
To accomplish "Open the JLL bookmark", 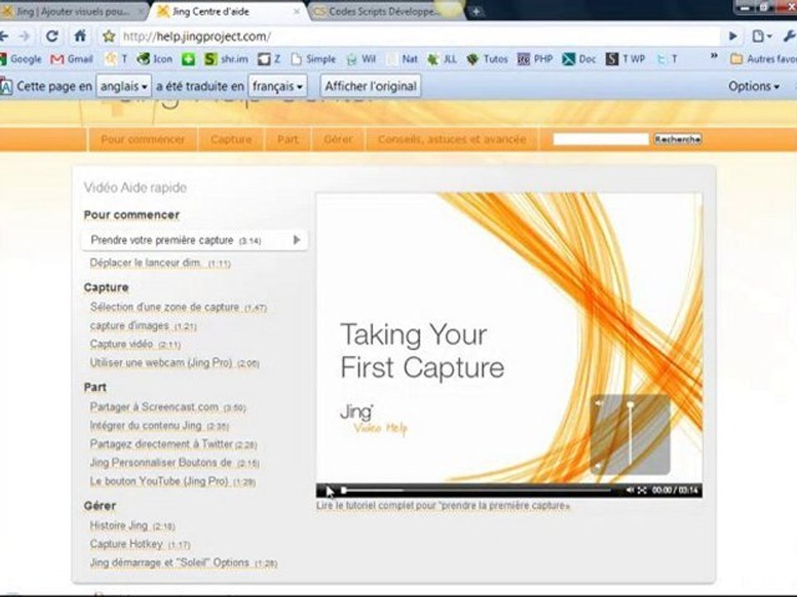I will (x=442, y=59).
